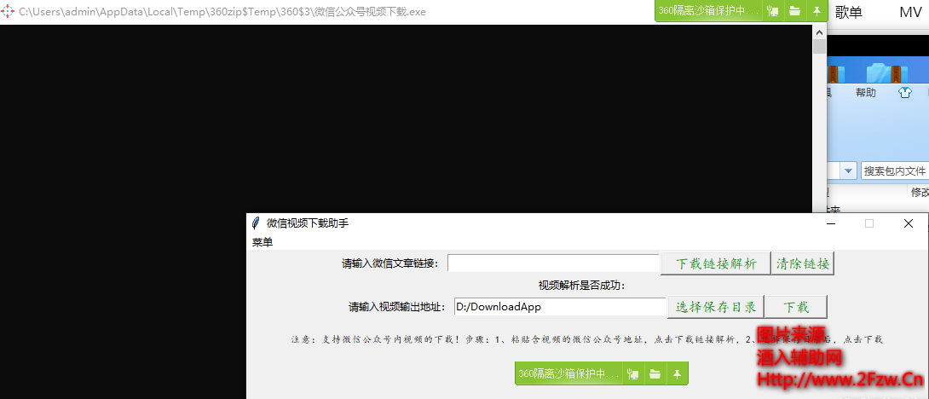This screenshot has height=399, width=929.
Task: Click the 360隔离沙箱保护中 label in bottom bar
Action: pos(568,374)
